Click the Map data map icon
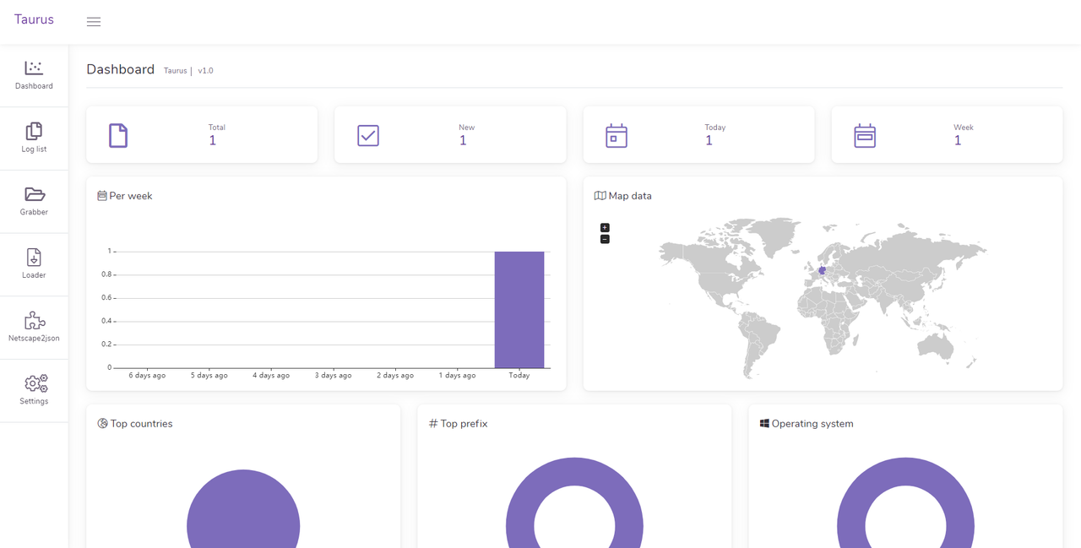 pos(600,196)
